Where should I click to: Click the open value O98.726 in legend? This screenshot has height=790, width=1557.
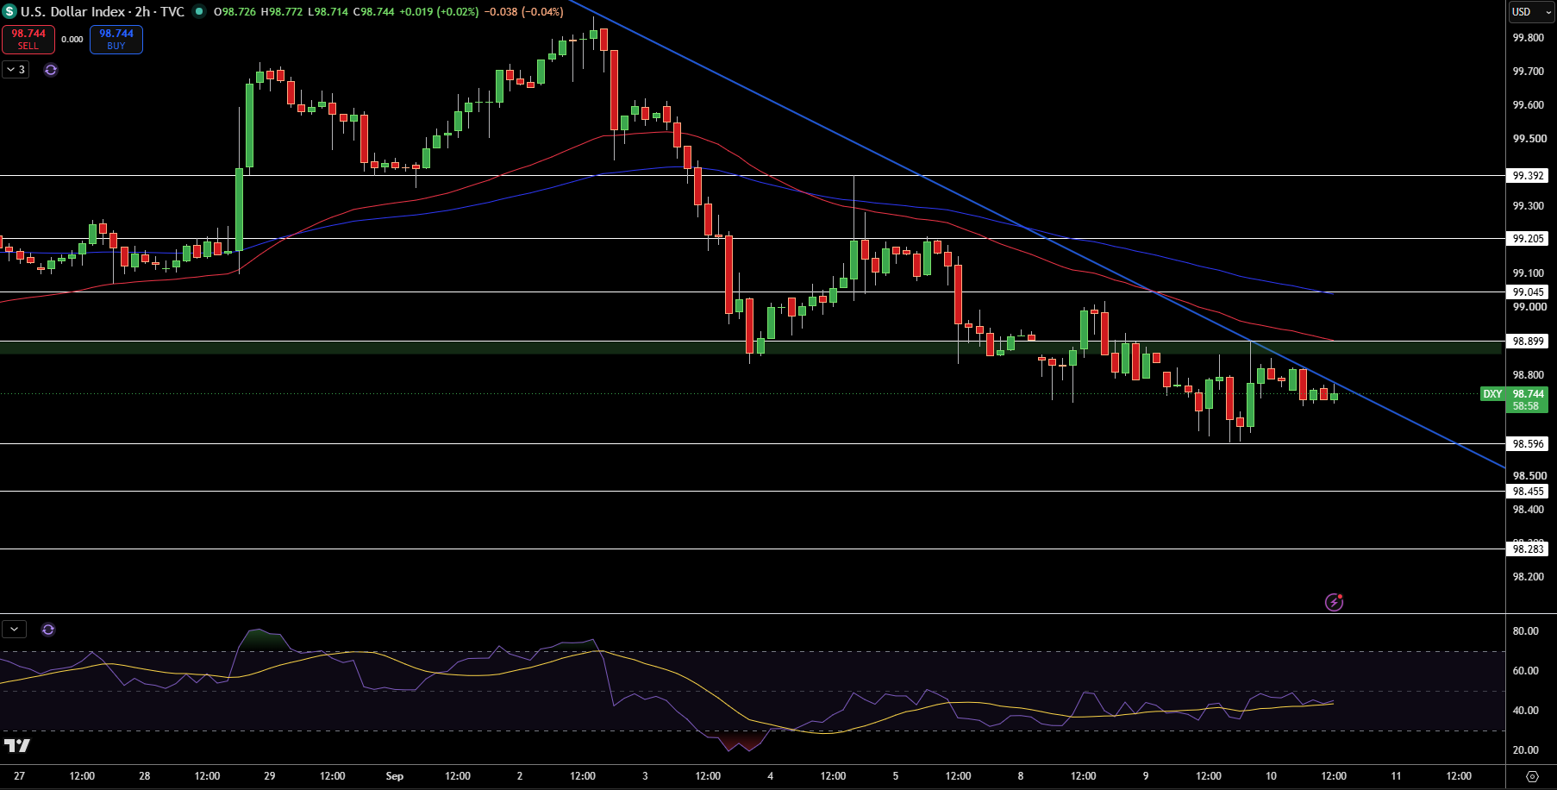[235, 12]
